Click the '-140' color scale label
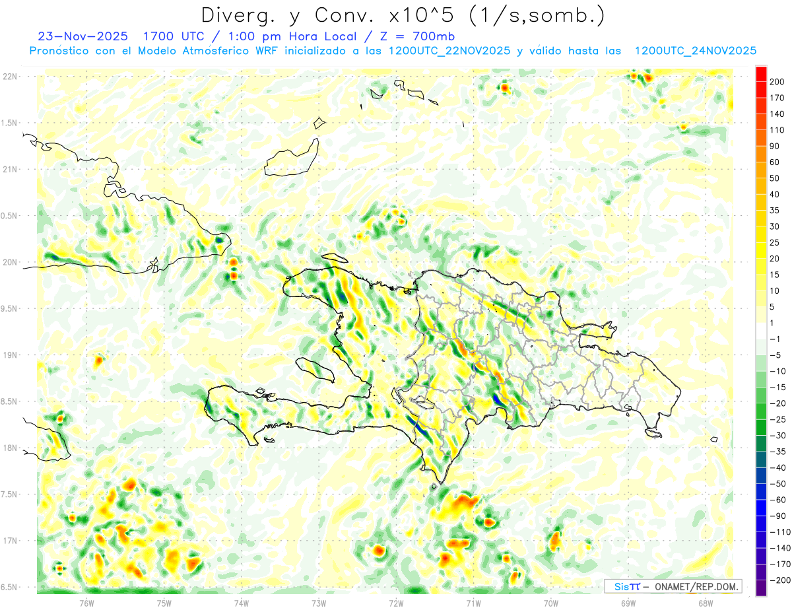This screenshot has height=612, width=792. 779,548
